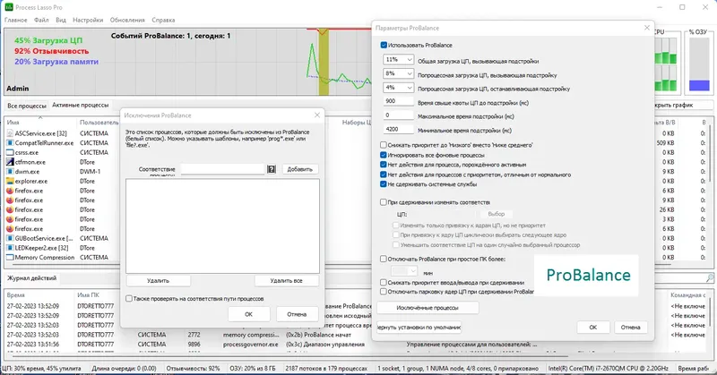
Task: Open the Исключённые процессы button
Action: point(428,308)
